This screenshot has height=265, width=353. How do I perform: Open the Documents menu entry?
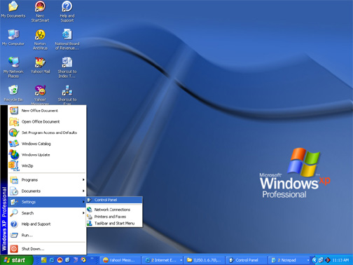click(47, 191)
